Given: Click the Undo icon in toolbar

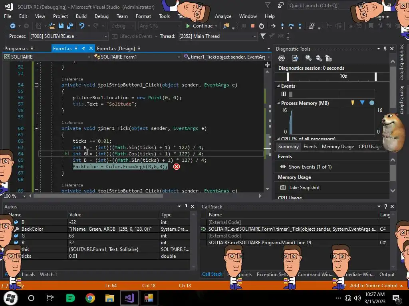Looking at the screenshot, I should coord(82,26).
